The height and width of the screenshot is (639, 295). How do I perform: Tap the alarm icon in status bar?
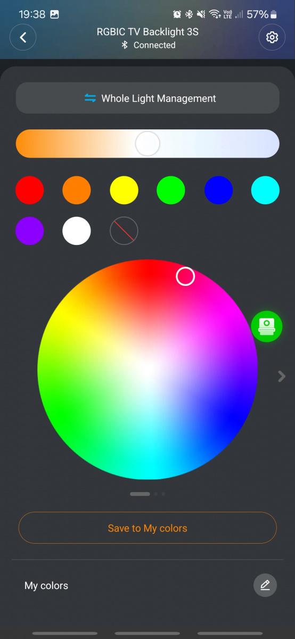point(177,14)
